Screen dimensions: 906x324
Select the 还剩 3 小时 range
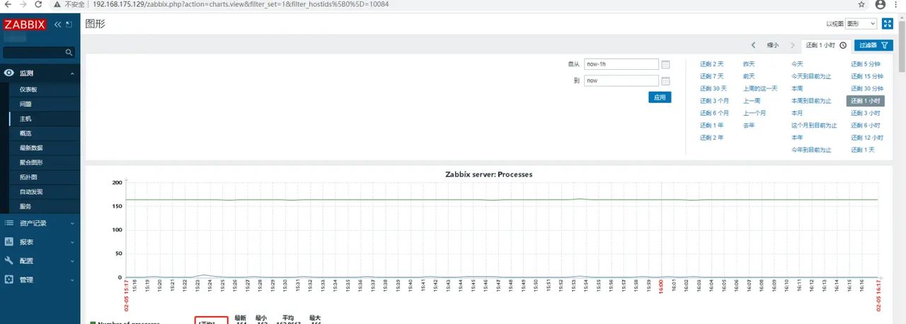[866, 113]
